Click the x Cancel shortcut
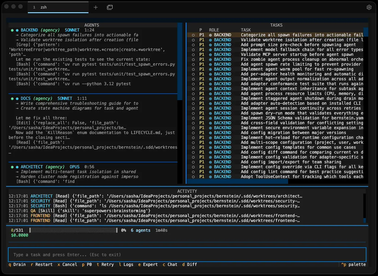The width and height of the screenshot is (378, 276). click(67, 264)
